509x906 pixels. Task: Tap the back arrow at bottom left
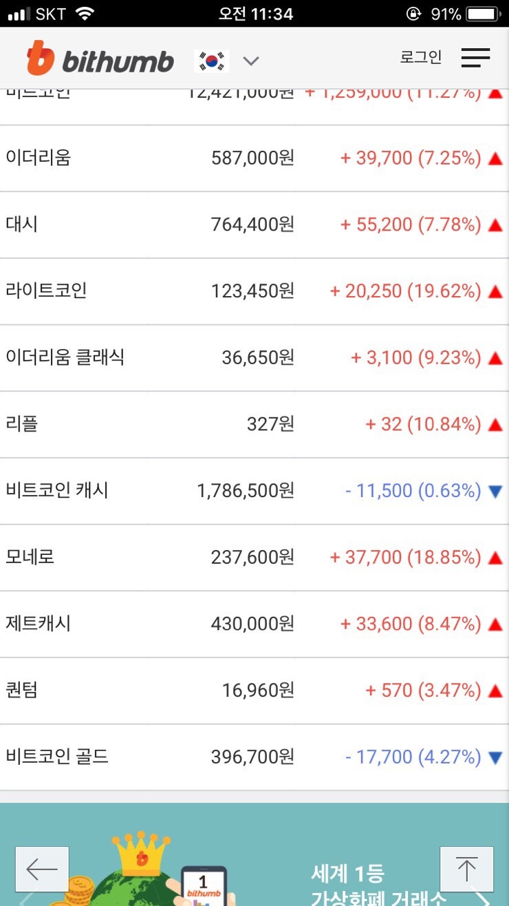click(43, 869)
